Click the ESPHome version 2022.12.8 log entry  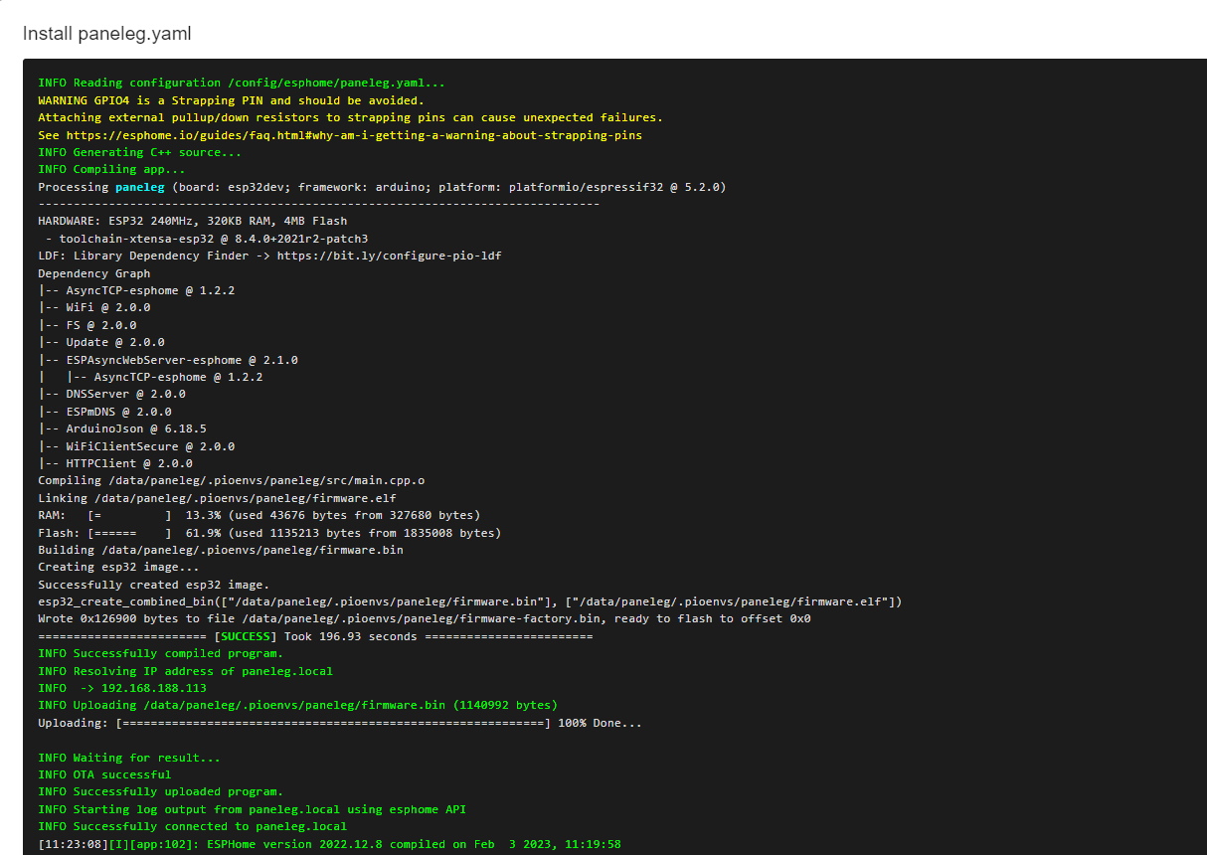pyautogui.click(x=329, y=844)
